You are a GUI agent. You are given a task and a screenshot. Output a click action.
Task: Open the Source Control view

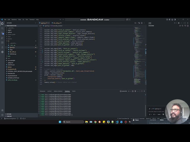point(2,33)
